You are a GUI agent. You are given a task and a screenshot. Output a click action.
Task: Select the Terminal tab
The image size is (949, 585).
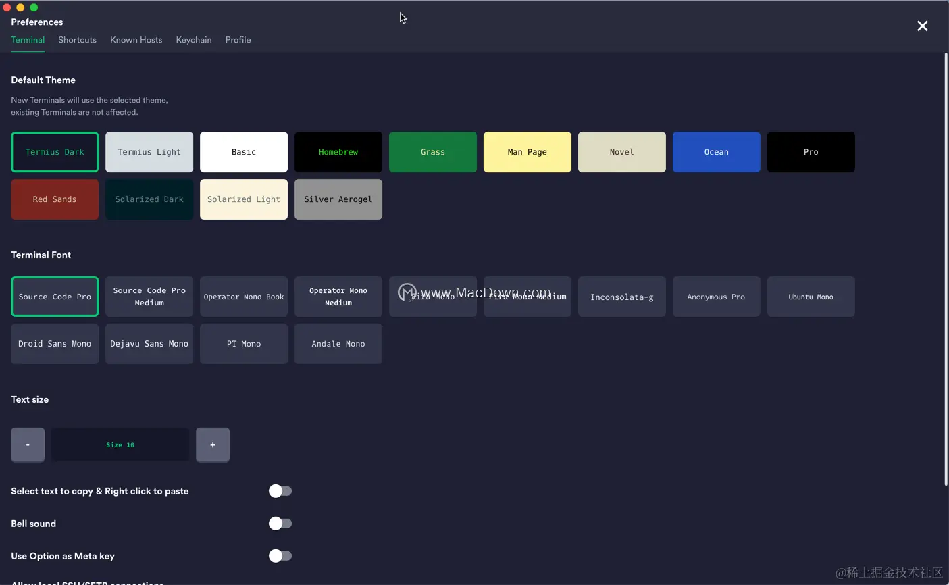[28, 40]
